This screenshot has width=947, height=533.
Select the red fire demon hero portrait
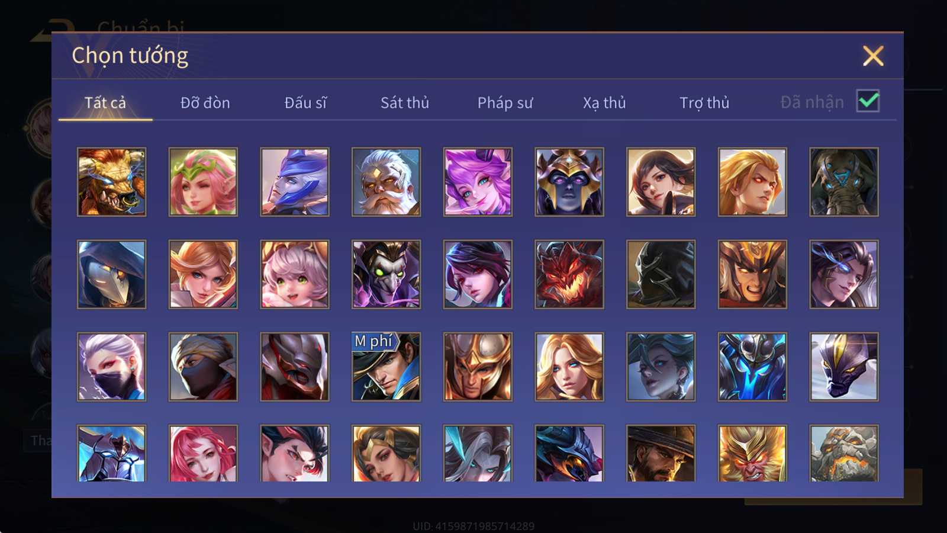tap(569, 274)
